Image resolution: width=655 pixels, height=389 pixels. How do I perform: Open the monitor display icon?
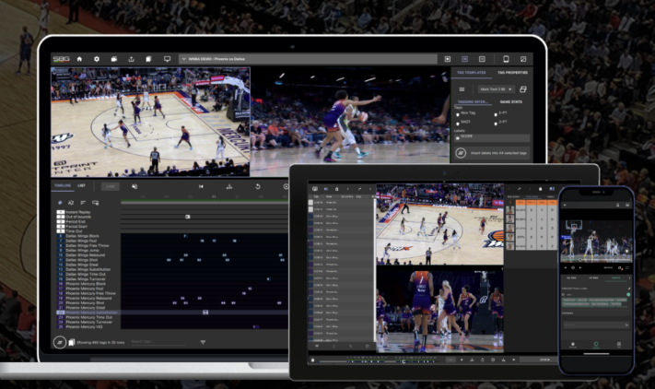coord(167,59)
